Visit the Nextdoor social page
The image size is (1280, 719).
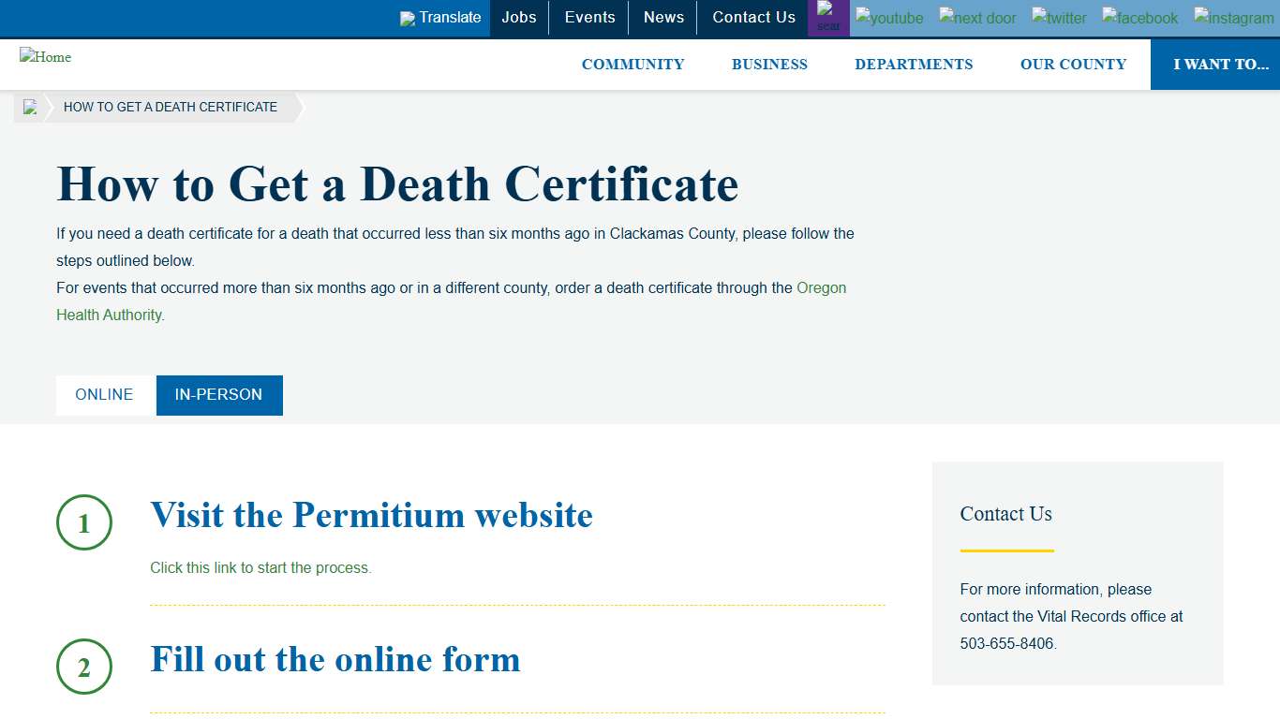pyautogui.click(x=977, y=18)
